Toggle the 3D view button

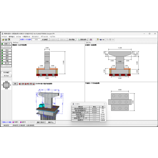(x=15, y=84)
